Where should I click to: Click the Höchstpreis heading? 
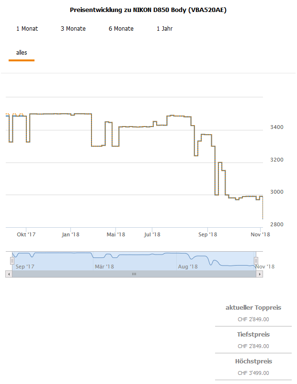point(253,361)
